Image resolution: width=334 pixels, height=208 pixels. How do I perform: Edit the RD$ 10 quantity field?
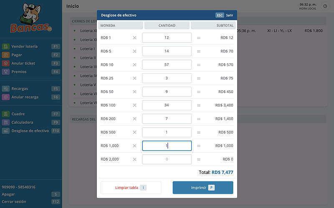(167, 65)
